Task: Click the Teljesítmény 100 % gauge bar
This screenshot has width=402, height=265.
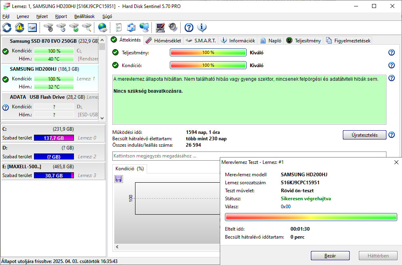Action: tap(208, 52)
